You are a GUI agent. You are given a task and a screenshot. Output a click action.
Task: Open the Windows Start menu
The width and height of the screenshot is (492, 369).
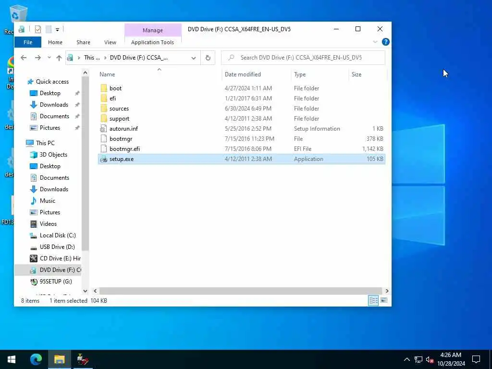(12, 359)
